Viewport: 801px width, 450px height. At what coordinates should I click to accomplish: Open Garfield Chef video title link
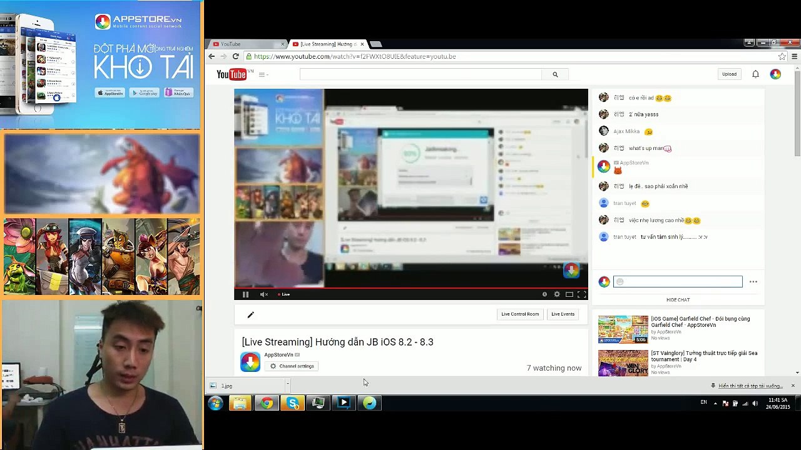[700, 322]
